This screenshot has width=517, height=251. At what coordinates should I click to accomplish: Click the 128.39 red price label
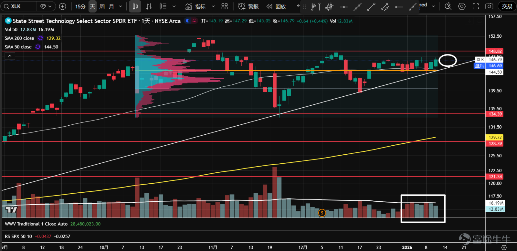point(495,144)
